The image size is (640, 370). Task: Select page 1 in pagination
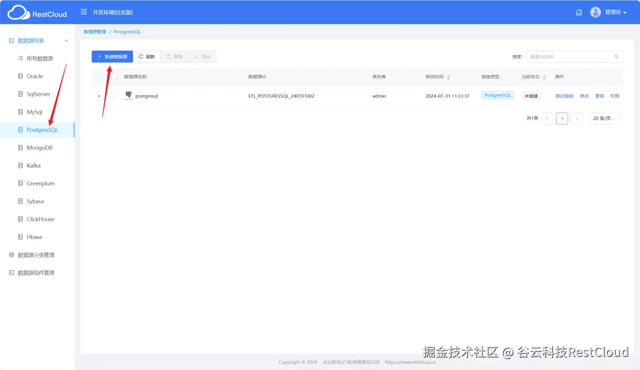pyautogui.click(x=562, y=118)
